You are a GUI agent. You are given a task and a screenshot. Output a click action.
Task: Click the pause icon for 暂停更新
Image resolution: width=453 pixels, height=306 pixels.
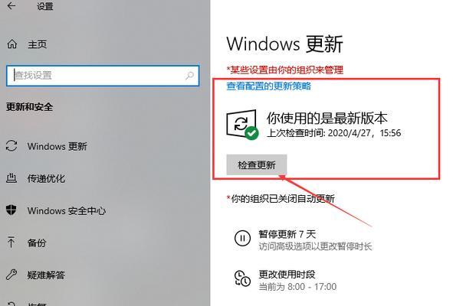[242, 238]
